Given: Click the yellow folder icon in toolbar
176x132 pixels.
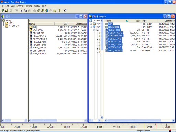Looking at the screenshot, I should [55, 11].
